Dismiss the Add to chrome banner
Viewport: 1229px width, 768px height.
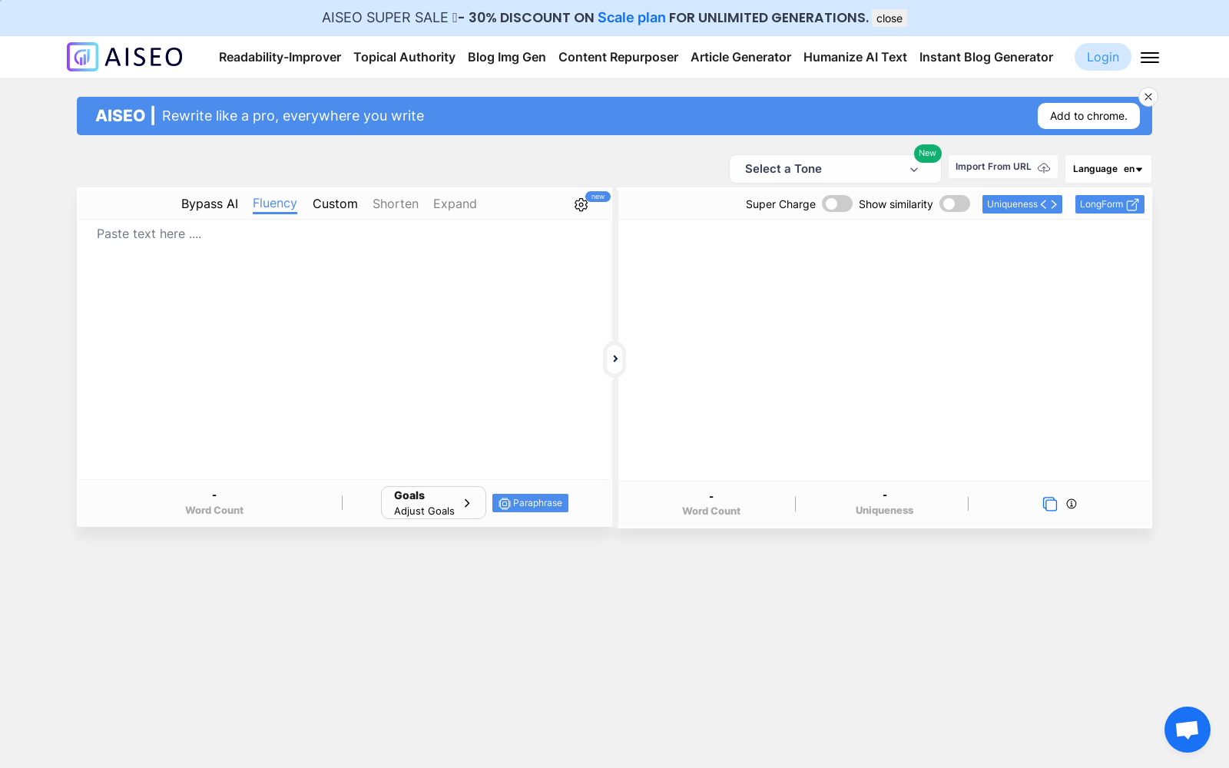tap(1148, 97)
